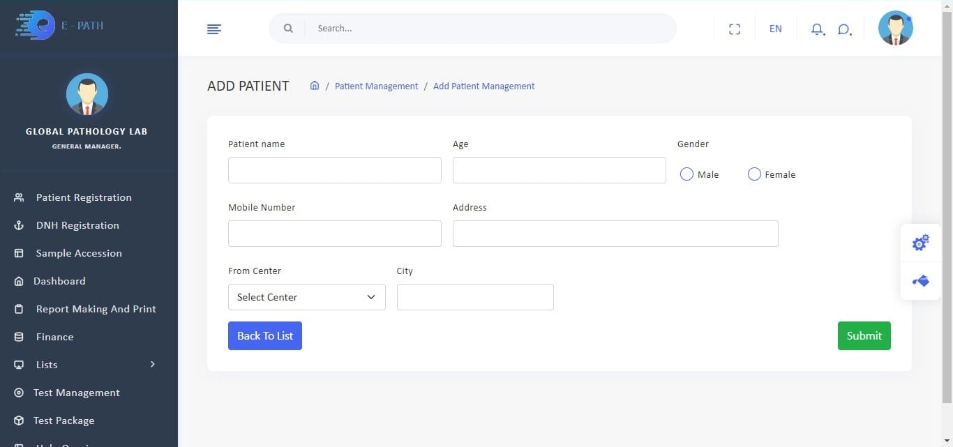The height and width of the screenshot is (447, 953).
Task: Select the Female gender radio button
Action: [754, 174]
